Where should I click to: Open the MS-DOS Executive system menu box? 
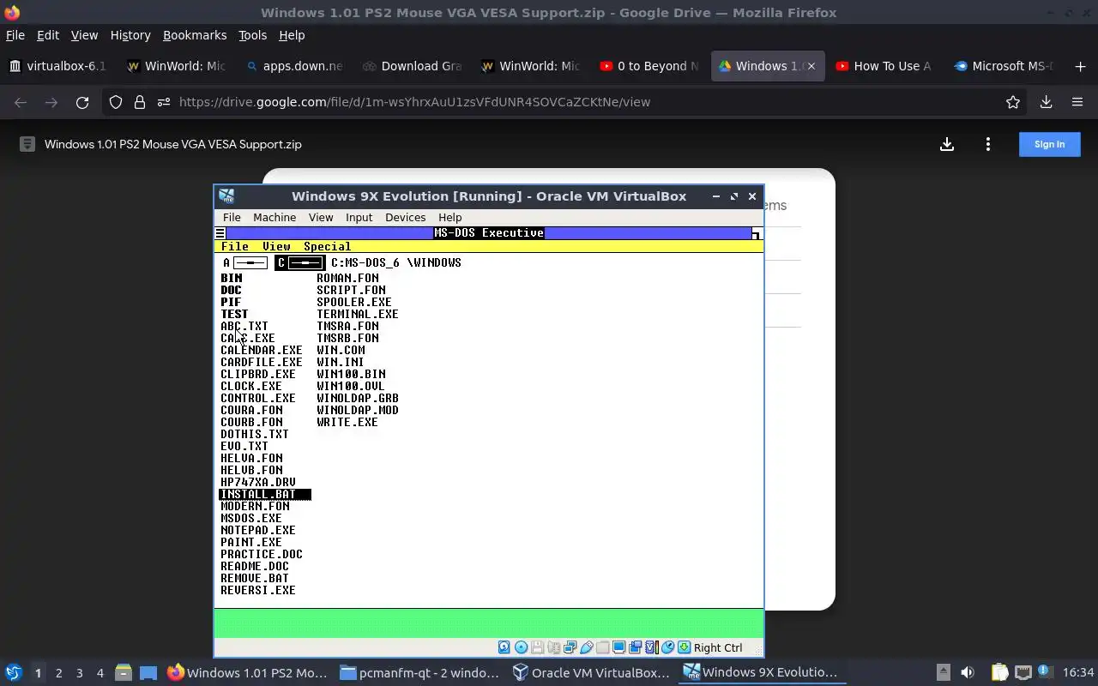[220, 233]
